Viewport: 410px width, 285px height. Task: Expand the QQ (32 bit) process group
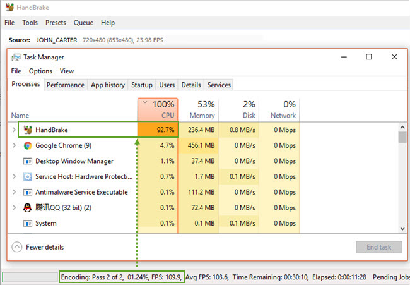[x=14, y=207]
